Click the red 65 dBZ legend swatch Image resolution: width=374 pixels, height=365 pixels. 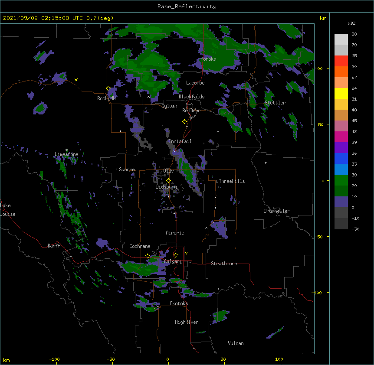point(341,61)
